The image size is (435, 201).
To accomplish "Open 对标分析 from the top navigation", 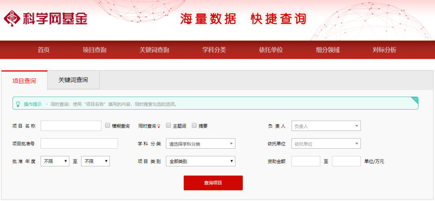I will [384, 50].
